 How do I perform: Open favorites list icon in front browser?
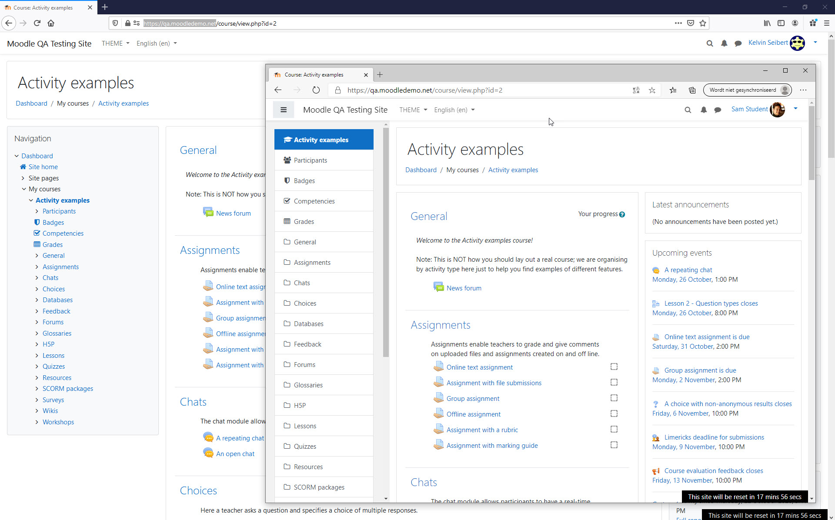(x=673, y=90)
